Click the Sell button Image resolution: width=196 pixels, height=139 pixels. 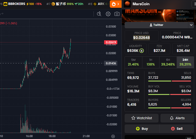click(x=177, y=129)
